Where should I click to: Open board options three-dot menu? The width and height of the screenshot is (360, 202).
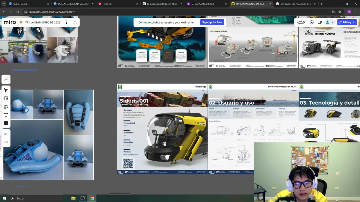tap(66, 22)
